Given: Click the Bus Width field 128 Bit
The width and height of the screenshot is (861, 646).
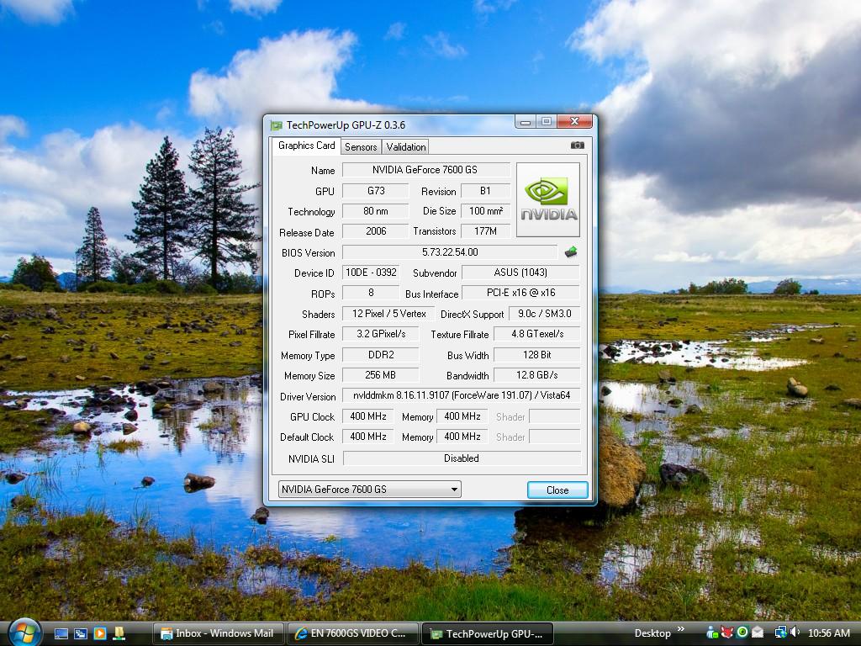Looking at the screenshot, I should coord(537,355).
